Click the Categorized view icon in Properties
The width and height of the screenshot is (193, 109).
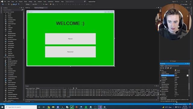click(x=161, y=68)
